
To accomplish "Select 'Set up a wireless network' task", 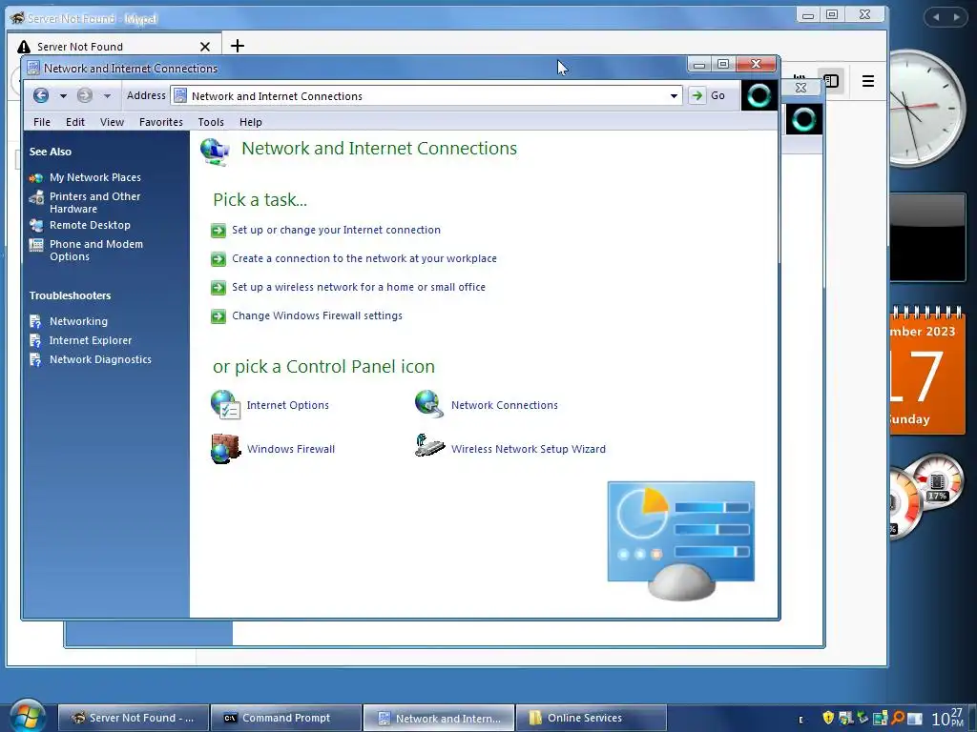I will click(359, 287).
